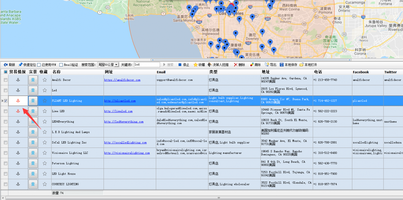Tick the row checkbox for Lime LED
The image size is (403, 200).
point(5,111)
